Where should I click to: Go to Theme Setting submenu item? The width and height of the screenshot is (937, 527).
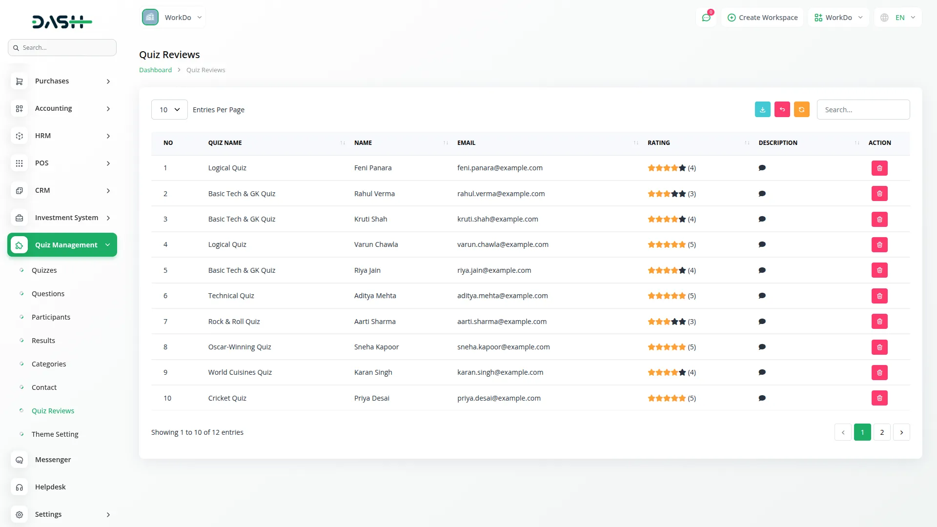point(55,434)
